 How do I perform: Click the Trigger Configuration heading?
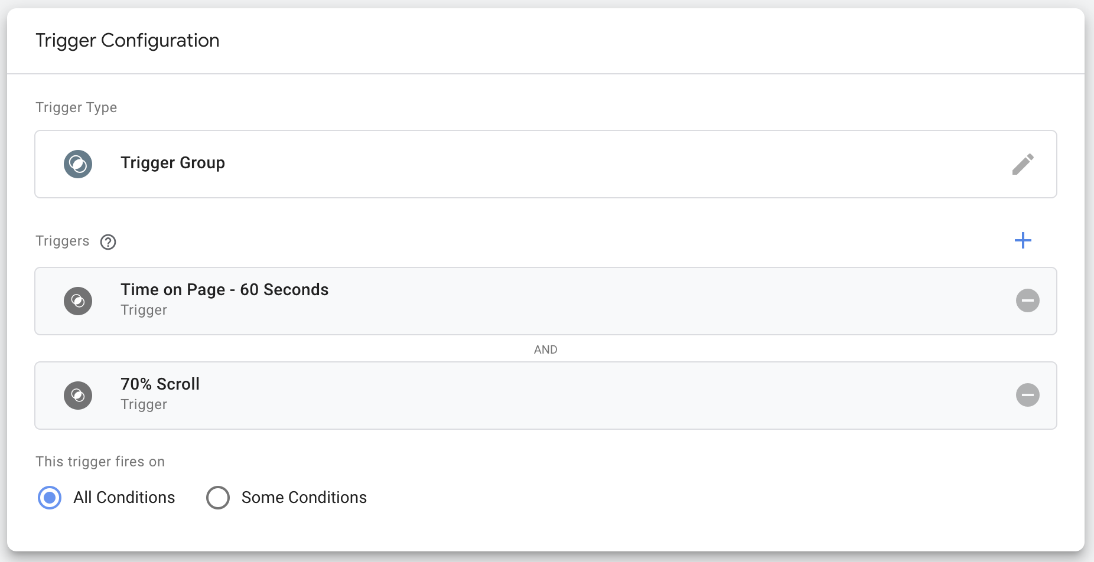(x=128, y=40)
